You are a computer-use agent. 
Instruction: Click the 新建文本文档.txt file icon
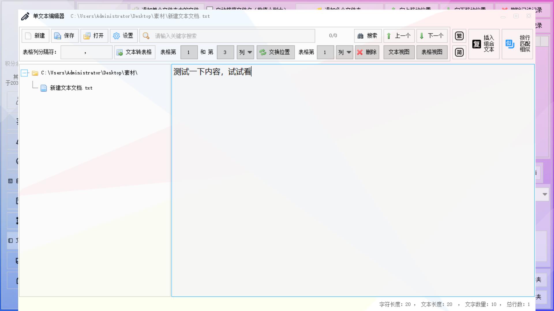tap(44, 88)
